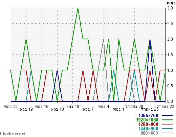This screenshot has height=137, width=176.
Task: Click the 800×600 legend label
Action: 149,133
